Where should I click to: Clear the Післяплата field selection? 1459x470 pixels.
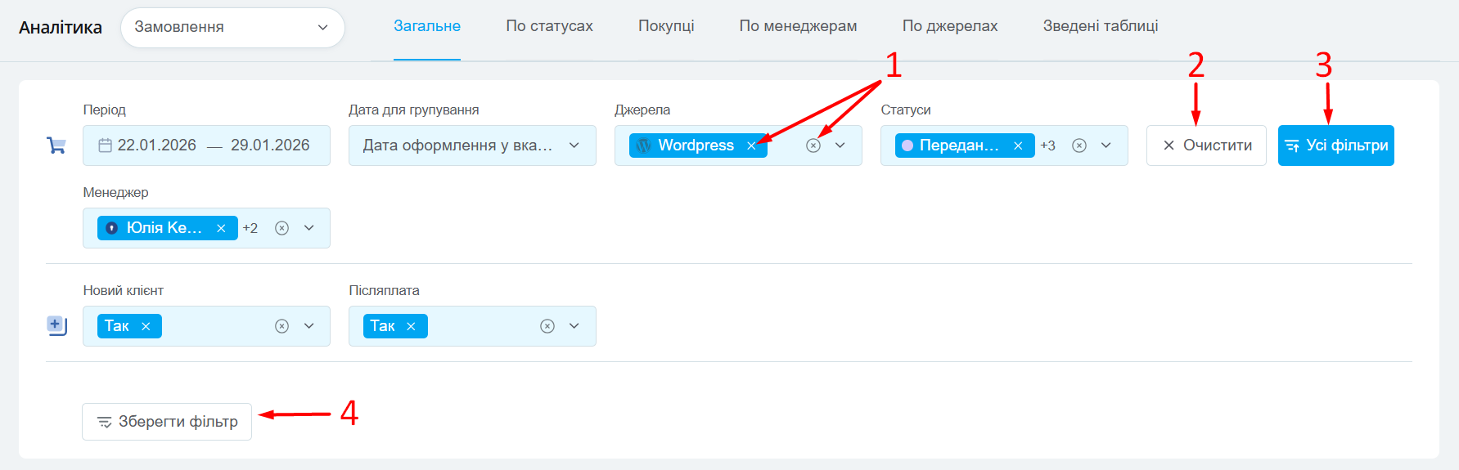(x=547, y=326)
